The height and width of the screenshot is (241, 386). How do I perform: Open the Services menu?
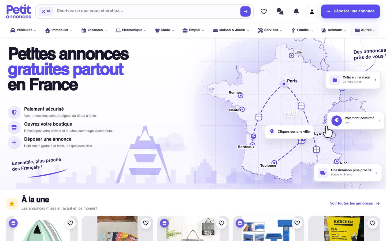tap(270, 30)
